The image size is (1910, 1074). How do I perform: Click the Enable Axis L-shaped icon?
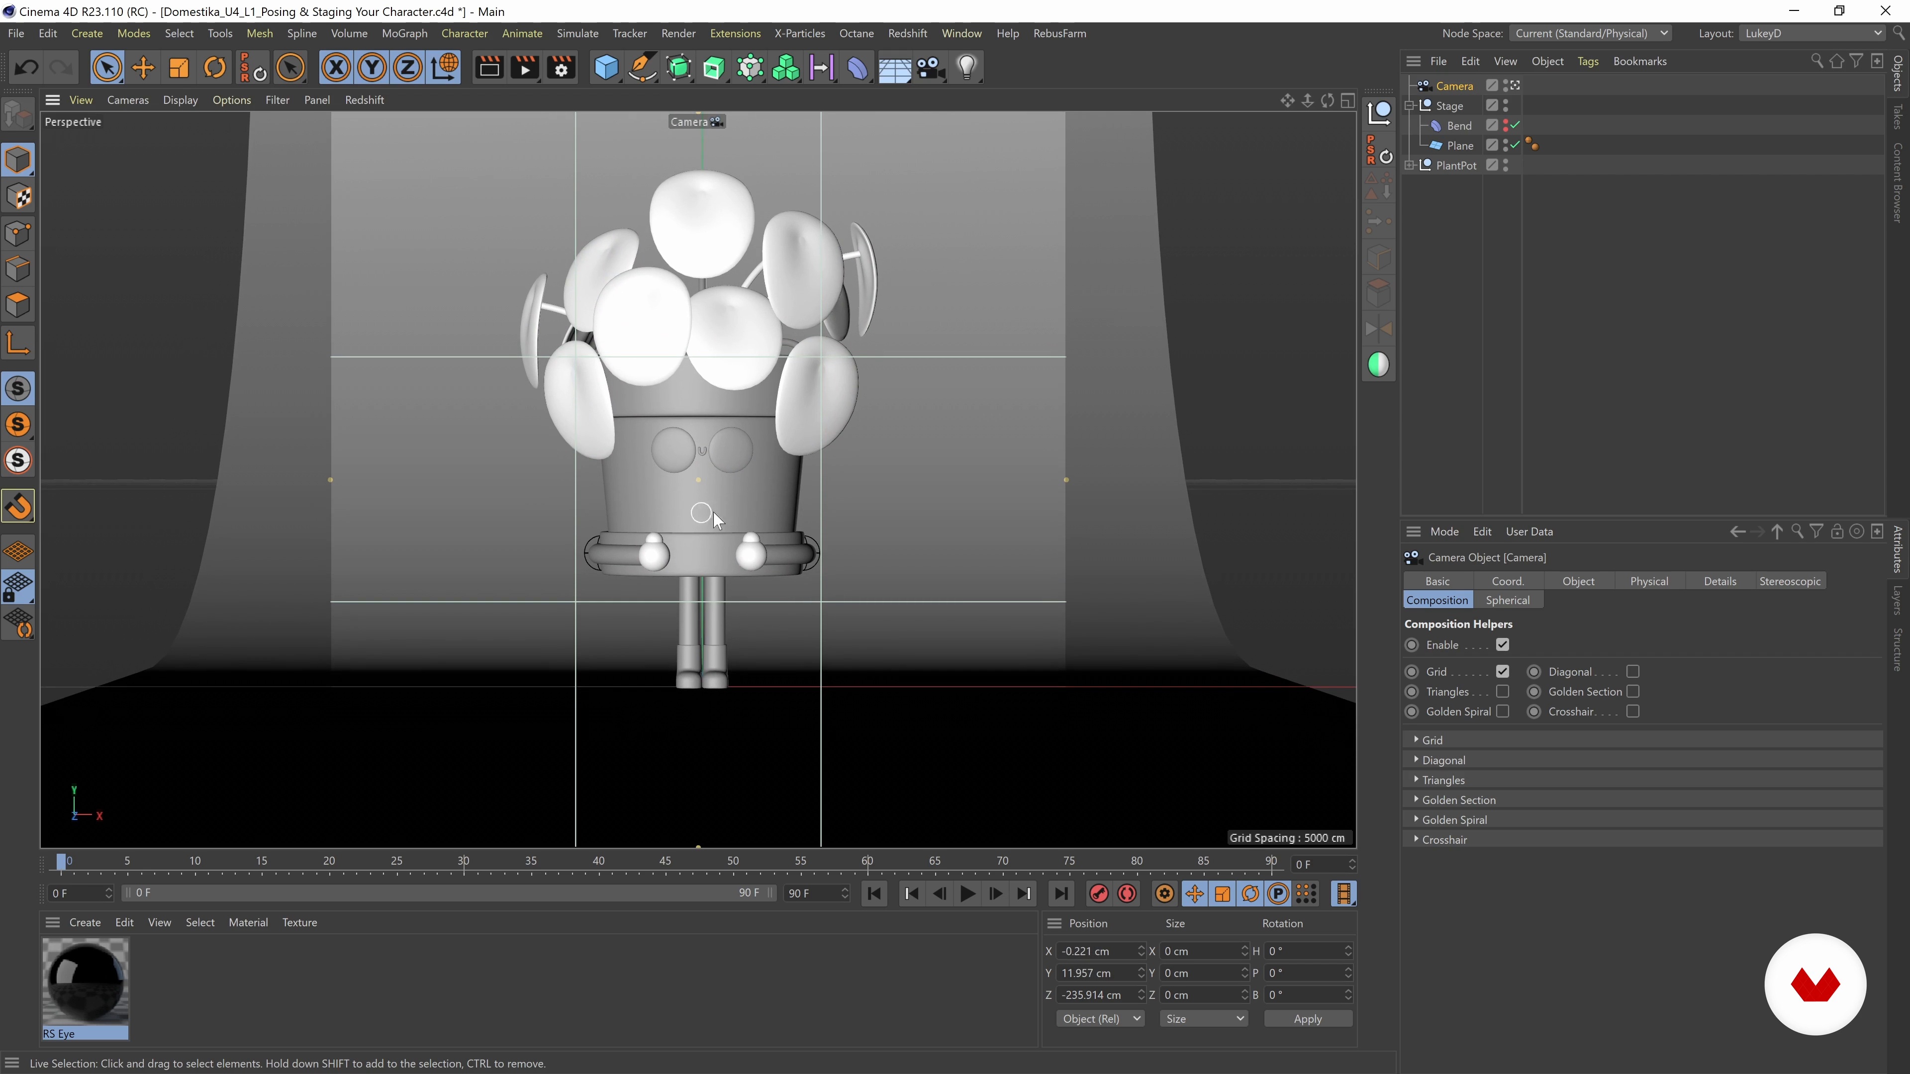pos(18,343)
